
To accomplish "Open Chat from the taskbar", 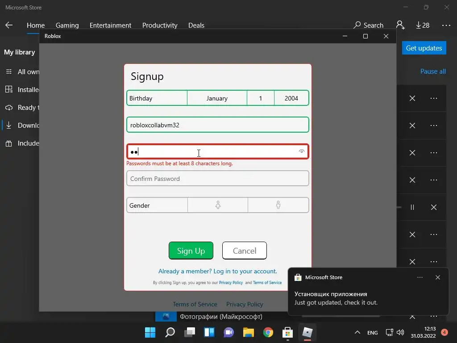I will [229, 332].
